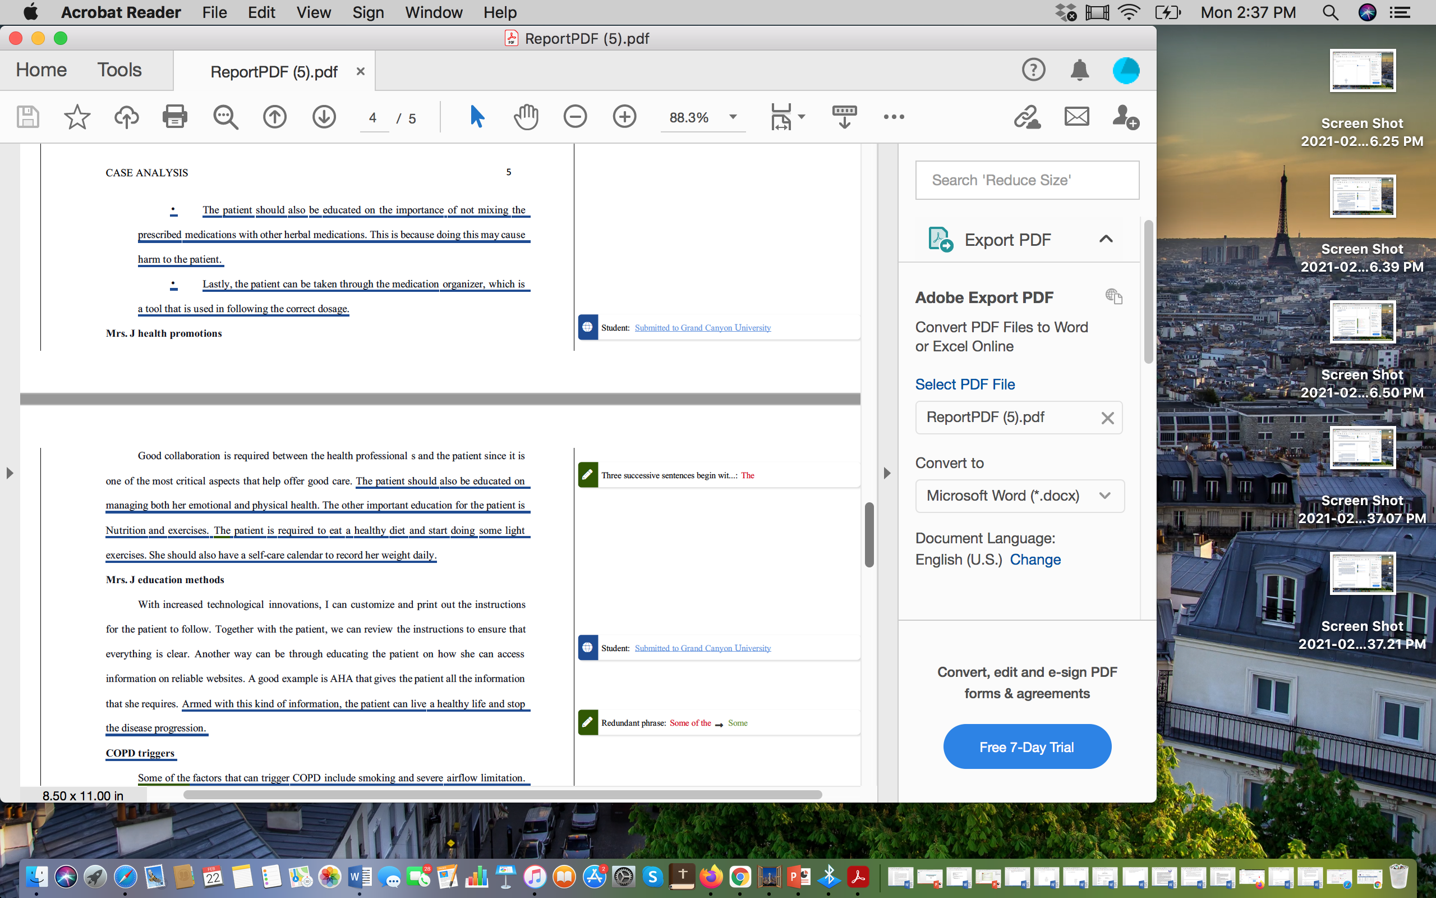
Task: Open the Sign menu
Action: [368, 12]
